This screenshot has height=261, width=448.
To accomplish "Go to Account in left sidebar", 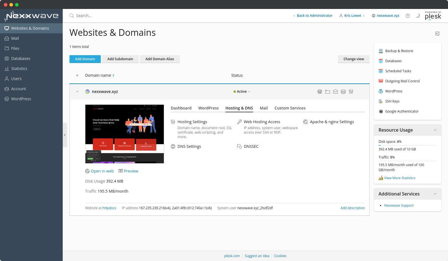I will click(31, 89).
